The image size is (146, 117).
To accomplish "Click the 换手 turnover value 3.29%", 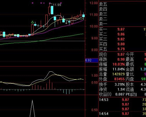I will point(120,84).
